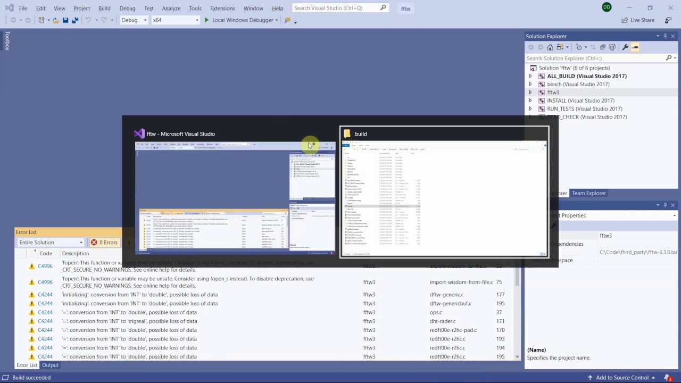
Task: Toggle the 0 Errors filter button
Action: point(104,243)
